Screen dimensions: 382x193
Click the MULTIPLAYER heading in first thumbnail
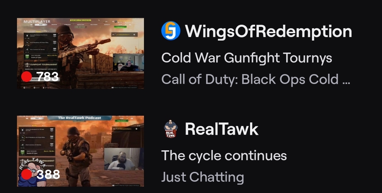pos(37,22)
